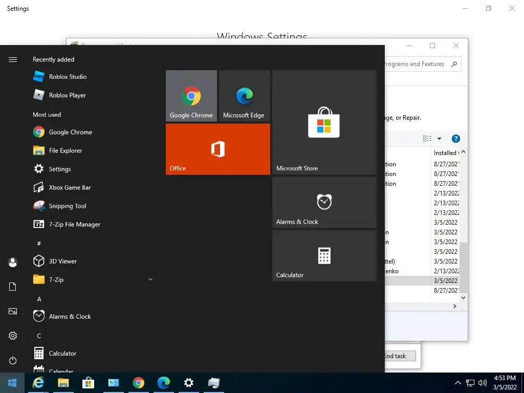The height and width of the screenshot is (393, 524).
Task: Open Settings gear in Start sidebar
Action: coord(13,336)
